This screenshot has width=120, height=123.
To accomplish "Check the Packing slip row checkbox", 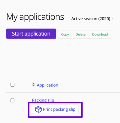I will point(12,100).
